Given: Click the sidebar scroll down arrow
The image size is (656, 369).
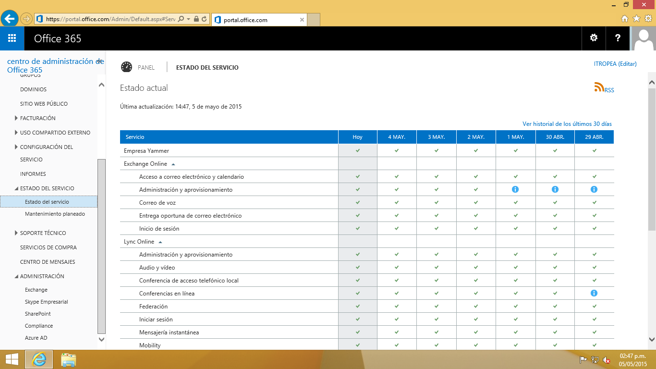Looking at the screenshot, I should [x=101, y=339].
